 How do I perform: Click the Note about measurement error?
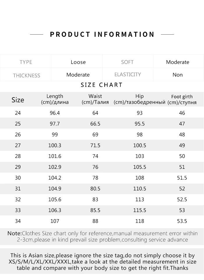pos(102,237)
